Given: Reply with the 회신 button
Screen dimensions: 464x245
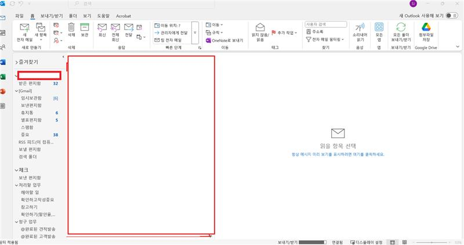Looking at the screenshot, I should (102, 30).
